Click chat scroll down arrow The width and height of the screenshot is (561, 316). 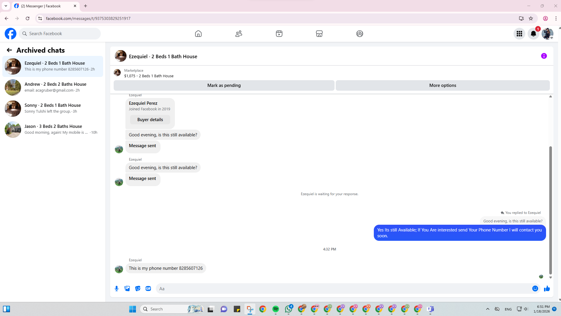[x=550, y=277]
